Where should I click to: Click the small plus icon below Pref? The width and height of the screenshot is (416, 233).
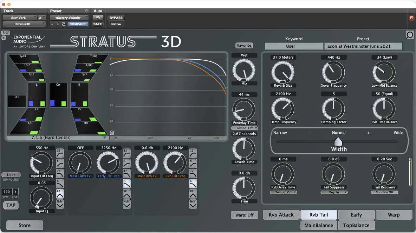point(4,38)
